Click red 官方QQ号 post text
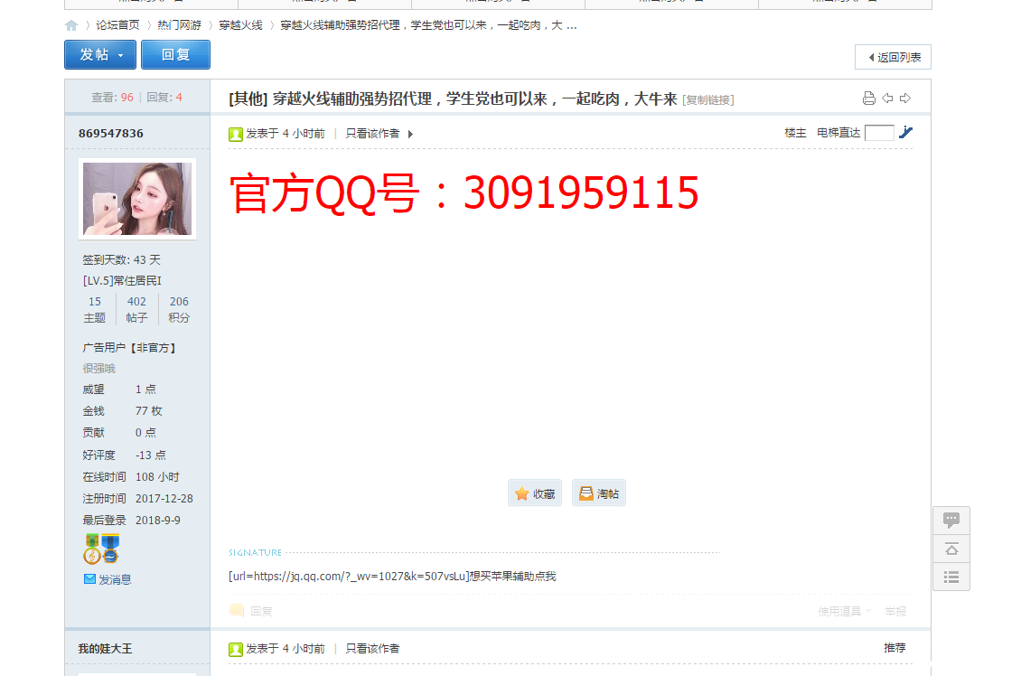 [x=464, y=193]
